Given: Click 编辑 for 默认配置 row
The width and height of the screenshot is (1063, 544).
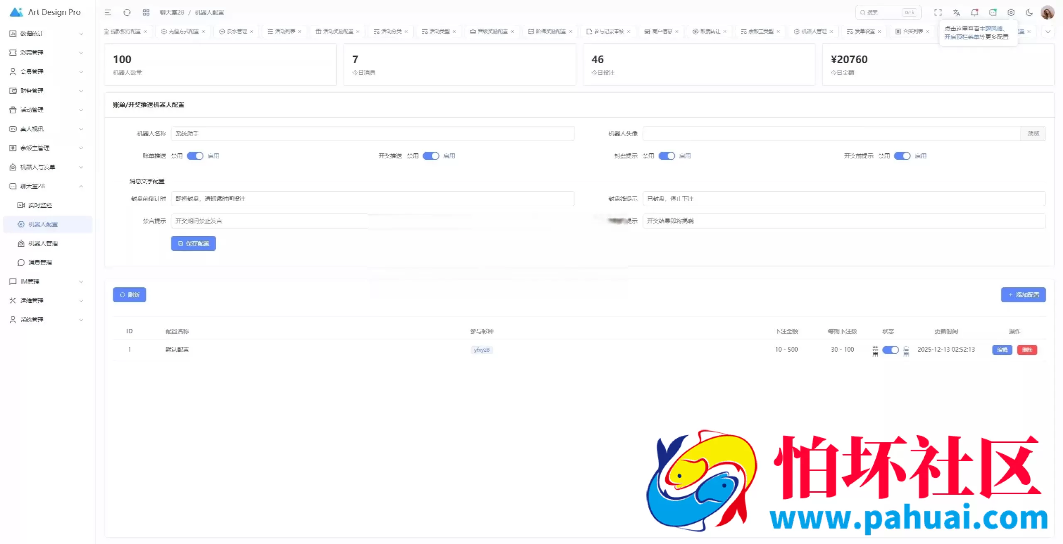Looking at the screenshot, I should [x=1002, y=350].
